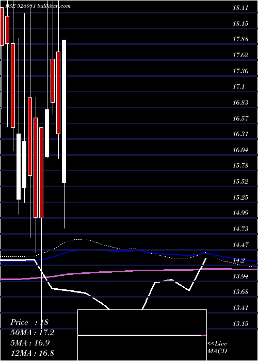The width and height of the screenshot is (258, 361).
Task: Click the tallest white candlestick body
Action: pos(64,111)
